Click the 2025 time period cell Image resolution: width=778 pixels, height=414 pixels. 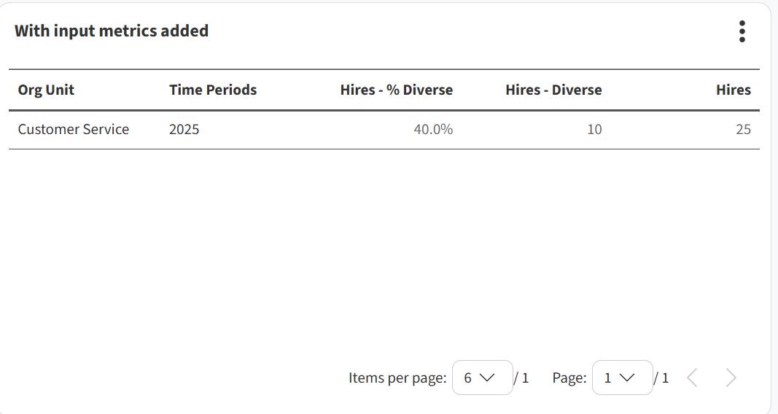184,129
